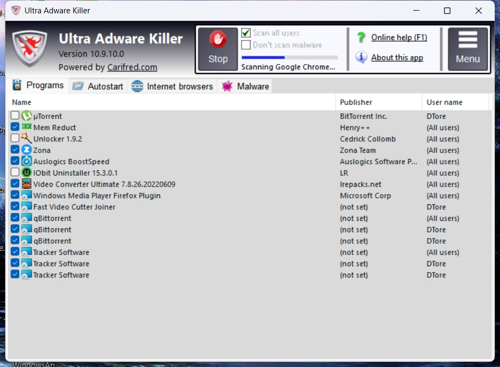The image size is (500, 367).
Task: Click the Windows Media Player Firefox Plugin icon
Action: pos(27,195)
